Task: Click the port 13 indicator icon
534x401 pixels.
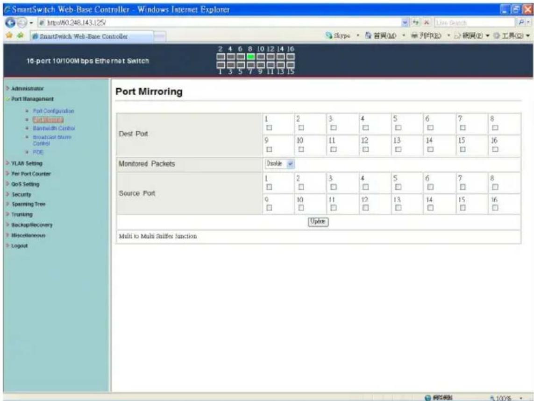Action: [x=280, y=65]
